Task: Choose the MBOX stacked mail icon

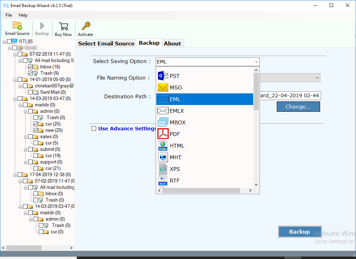Action: 163,122
